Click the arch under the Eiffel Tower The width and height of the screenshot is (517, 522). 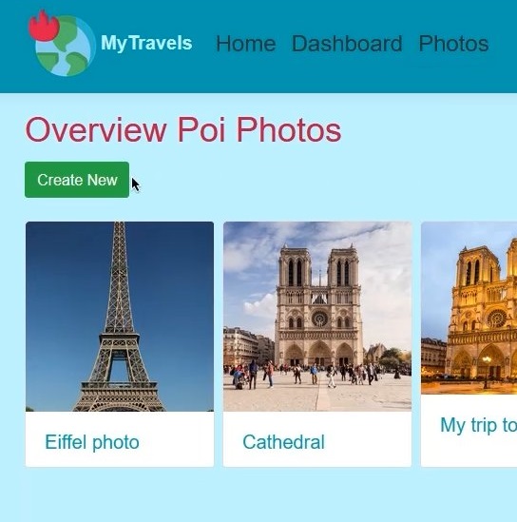(118, 368)
